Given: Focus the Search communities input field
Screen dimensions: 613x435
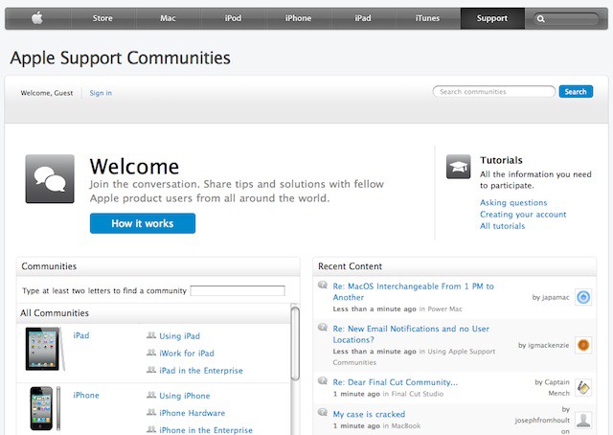Looking at the screenshot, I should (x=494, y=92).
